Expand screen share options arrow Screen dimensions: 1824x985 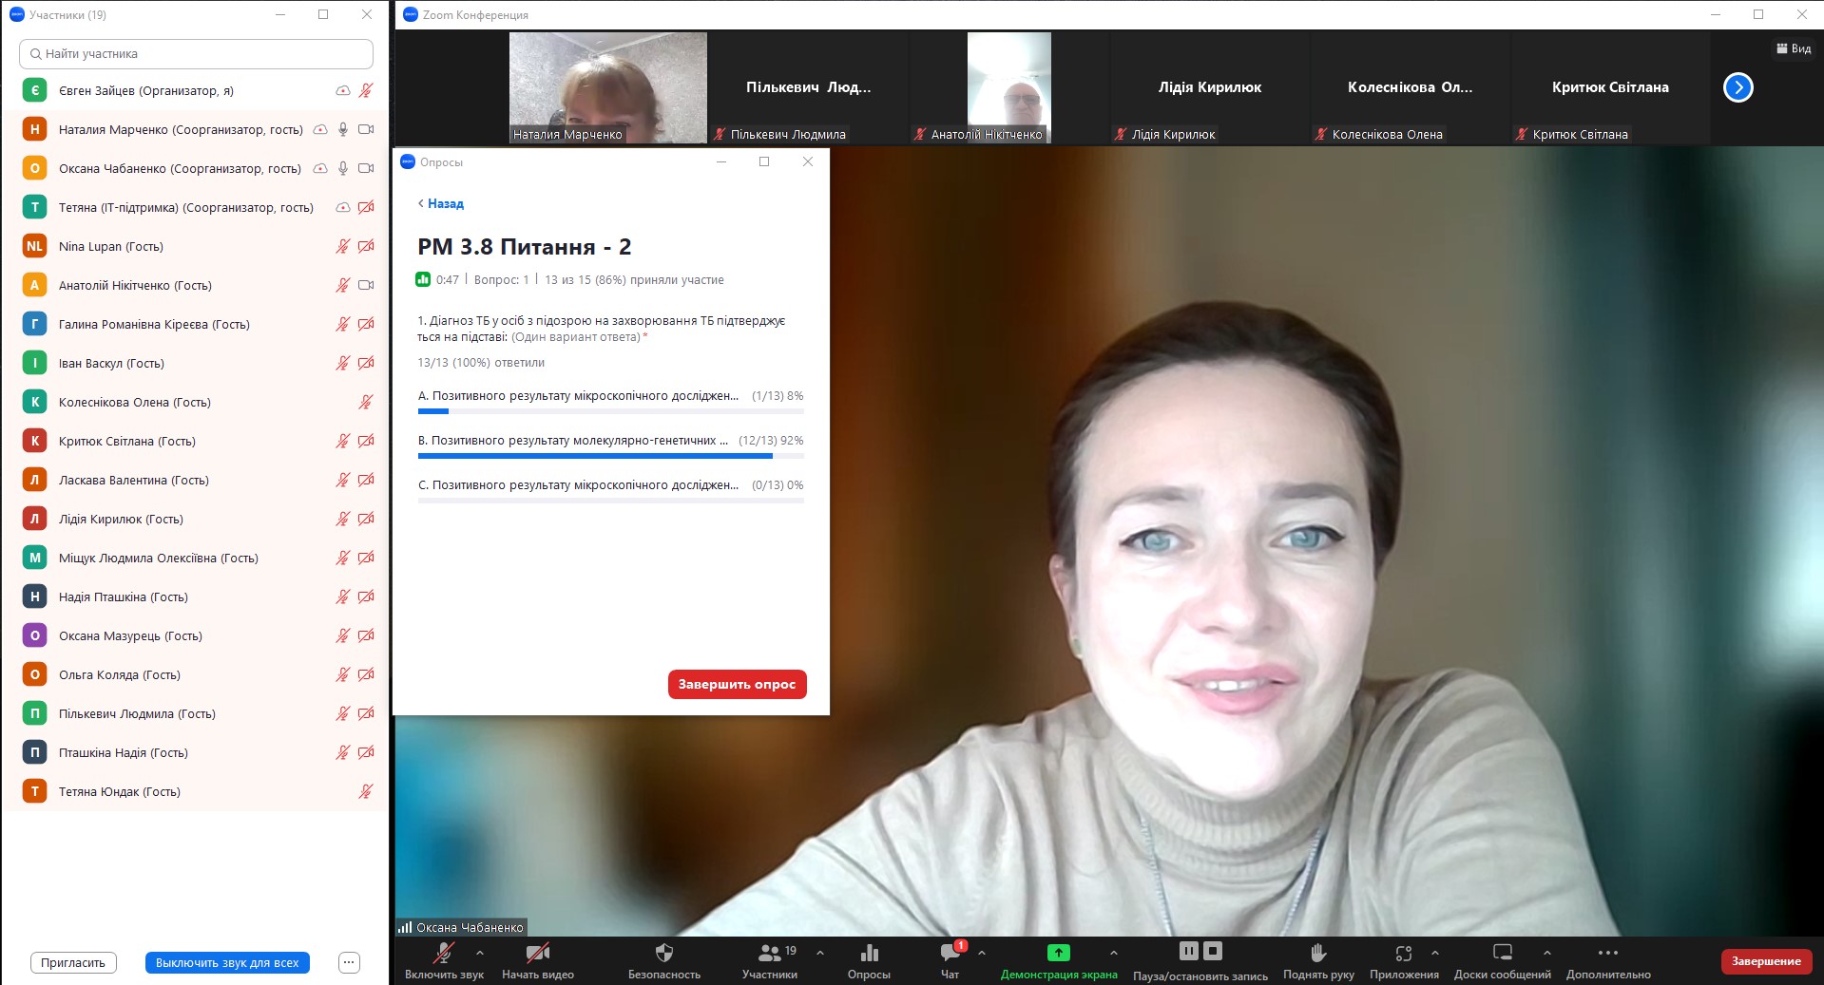pos(1113,953)
